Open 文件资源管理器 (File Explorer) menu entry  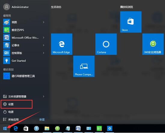(x=15, y=96)
